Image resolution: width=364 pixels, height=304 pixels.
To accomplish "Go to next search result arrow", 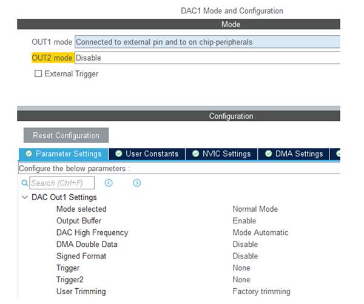I will tap(136, 183).
